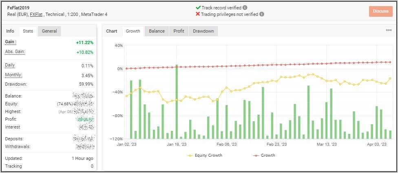The image size is (398, 173).
Task: View the Drawdown chart tab
Action: coord(203,31)
